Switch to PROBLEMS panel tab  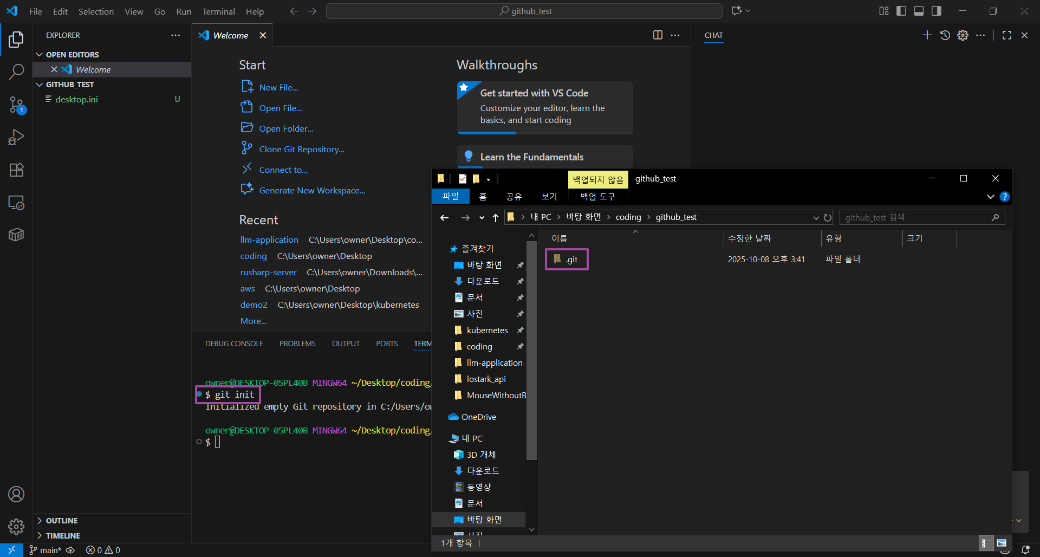297,344
